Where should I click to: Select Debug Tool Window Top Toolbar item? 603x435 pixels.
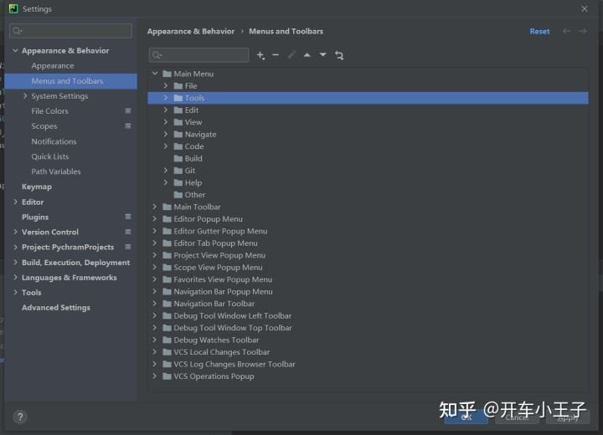coord(233,328)
